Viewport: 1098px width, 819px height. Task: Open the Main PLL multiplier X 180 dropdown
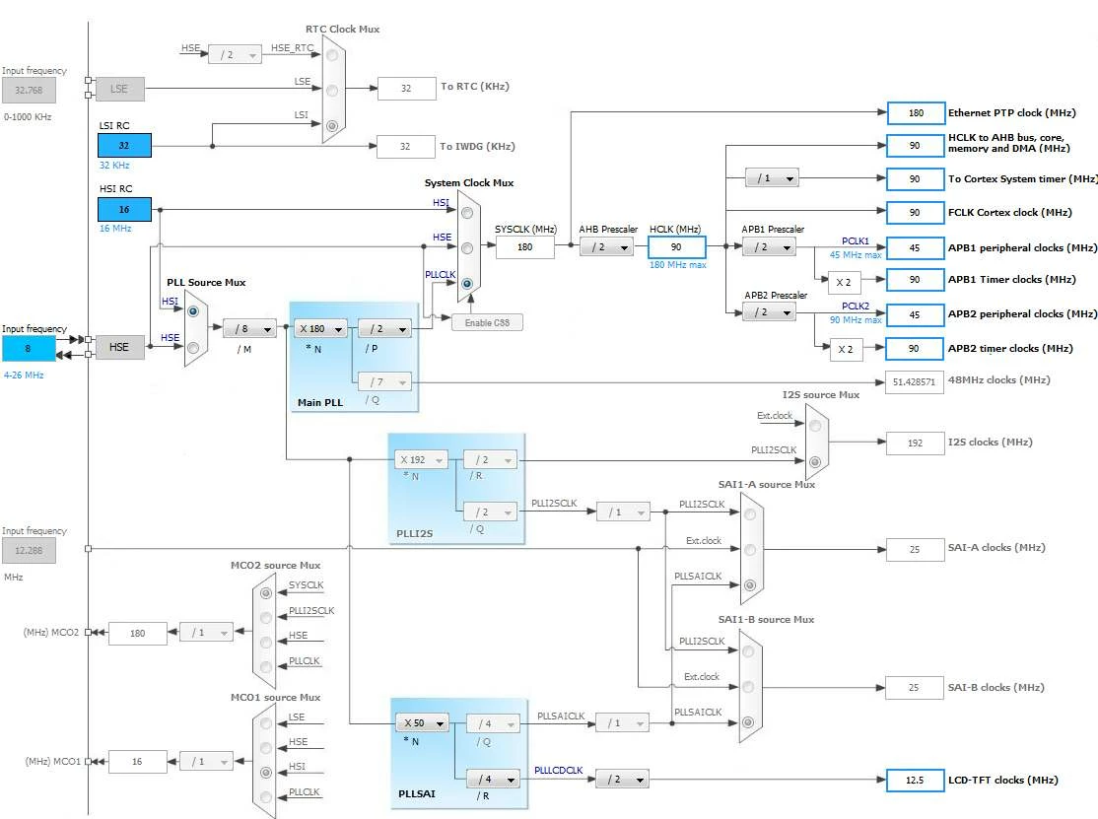(320, 328)
